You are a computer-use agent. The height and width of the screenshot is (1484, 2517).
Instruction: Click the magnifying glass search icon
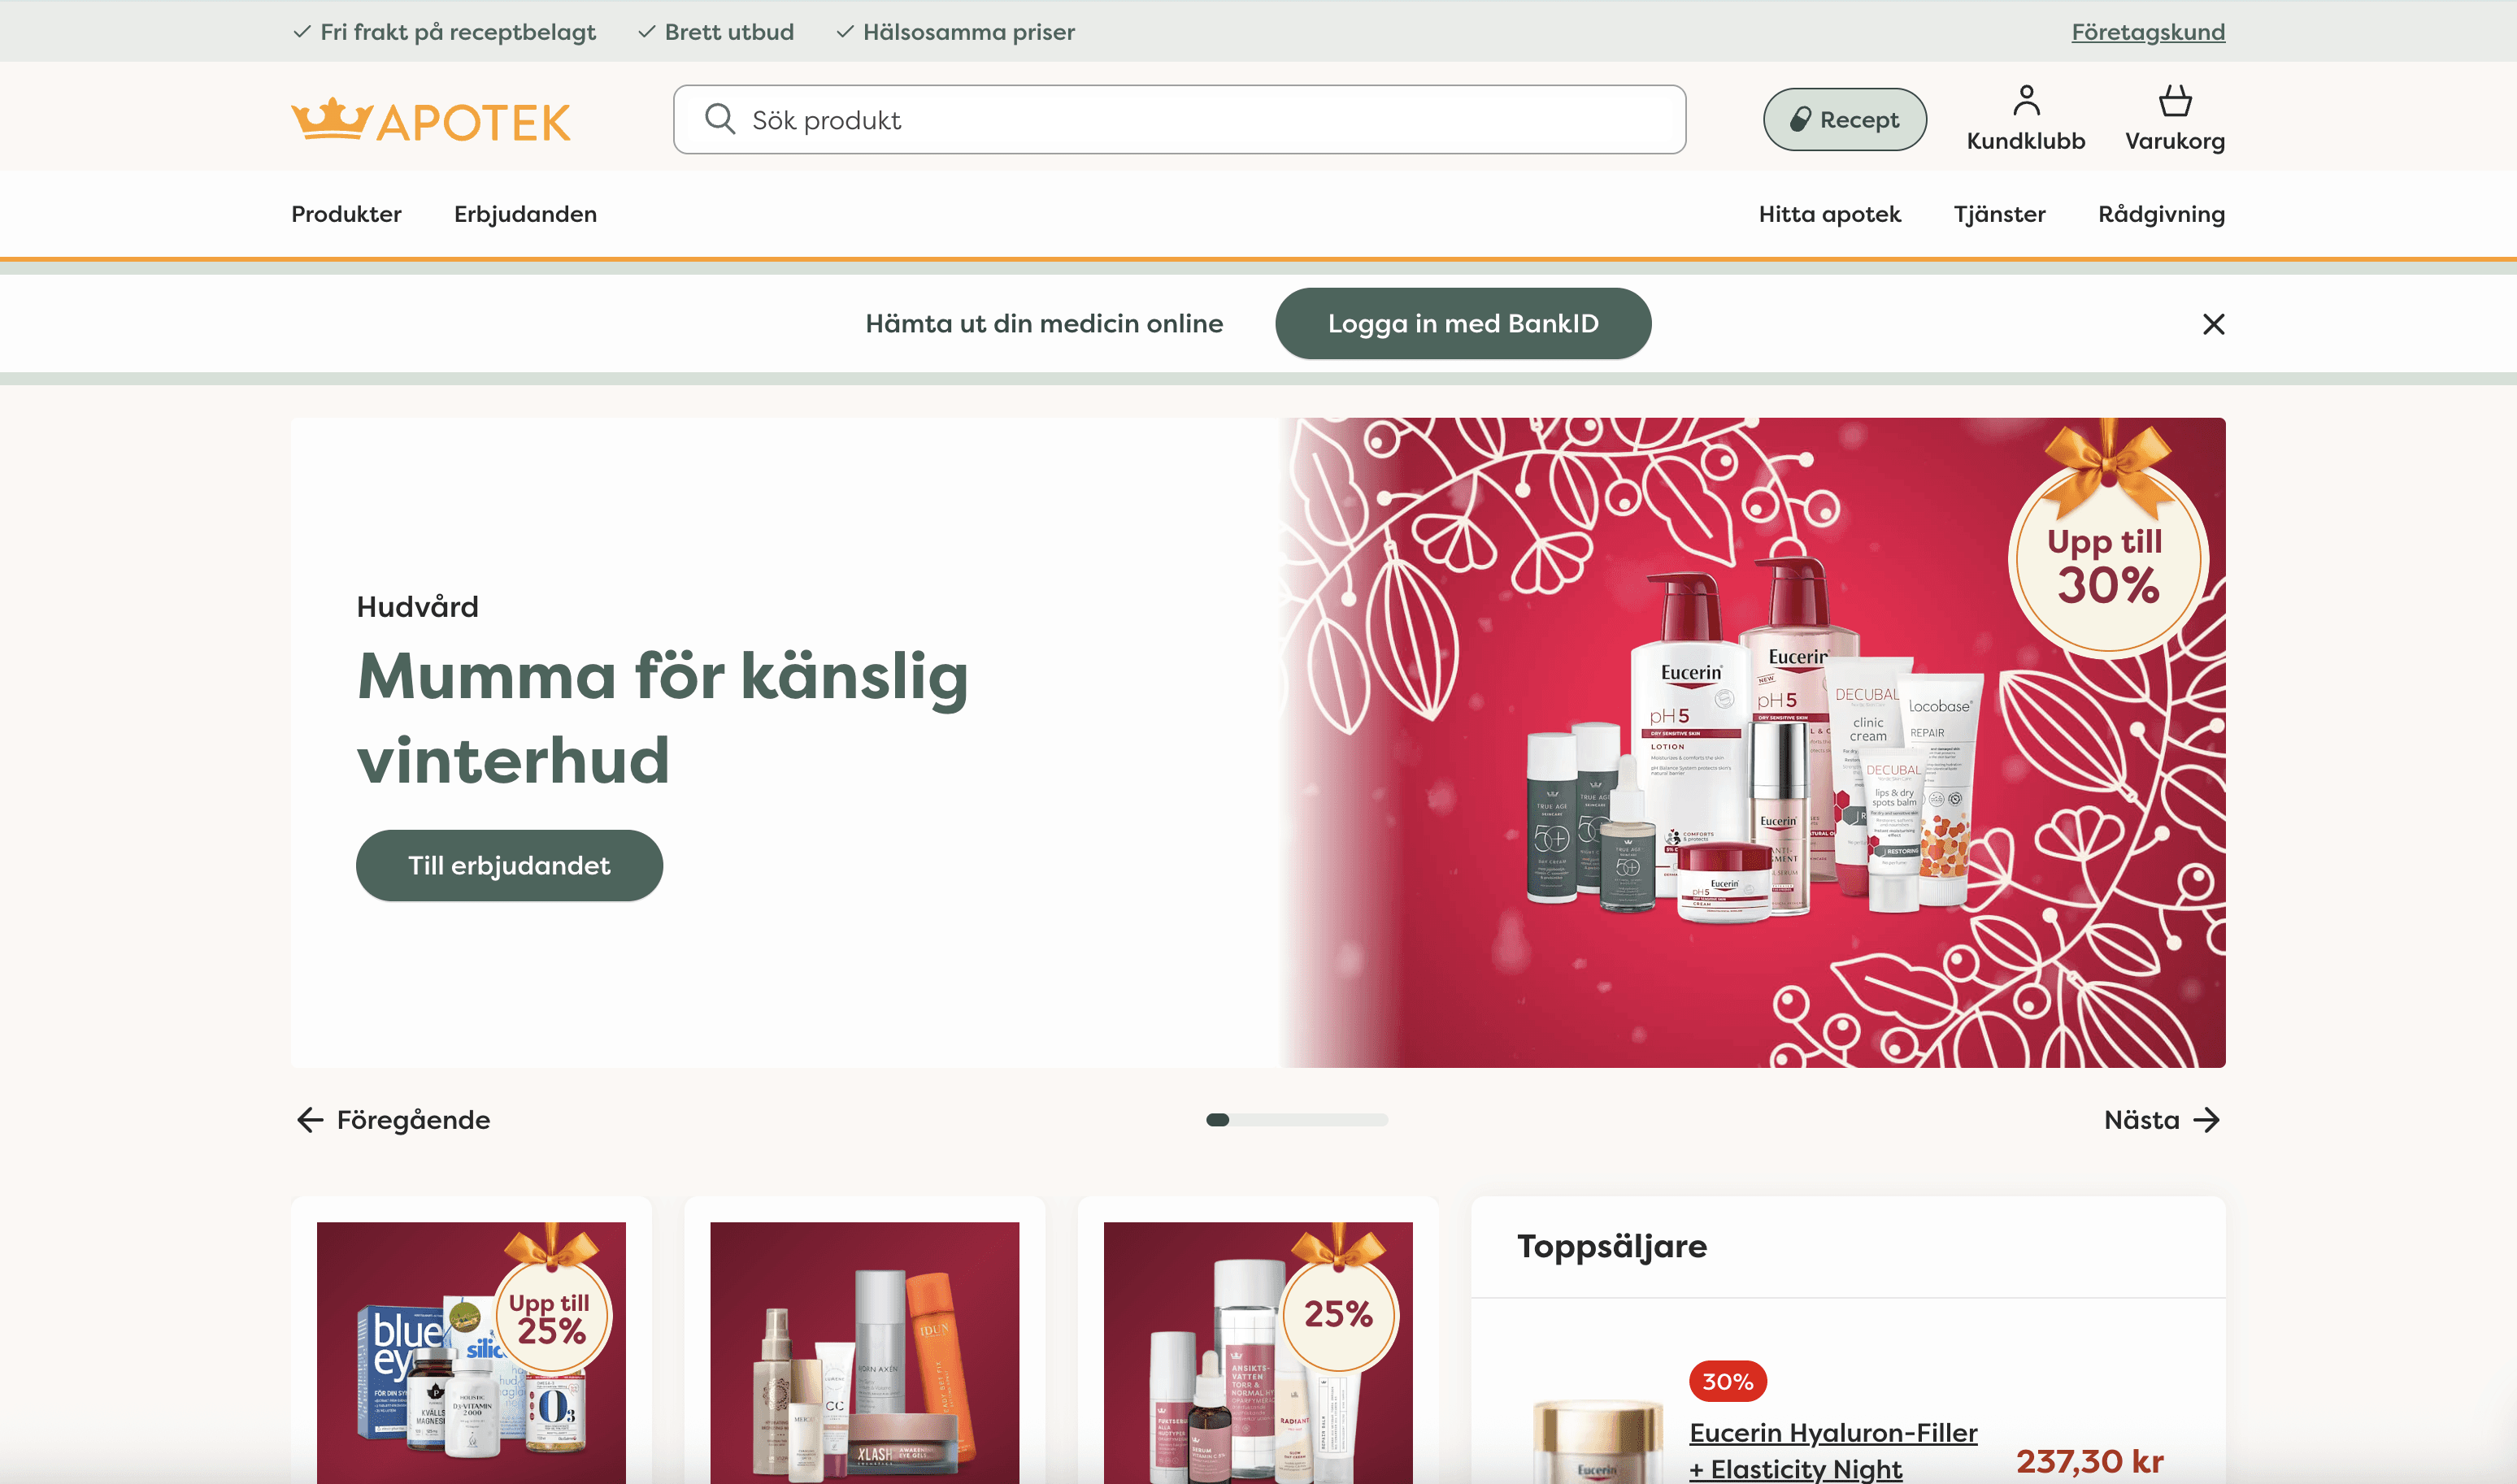click(x=719, y=119)
